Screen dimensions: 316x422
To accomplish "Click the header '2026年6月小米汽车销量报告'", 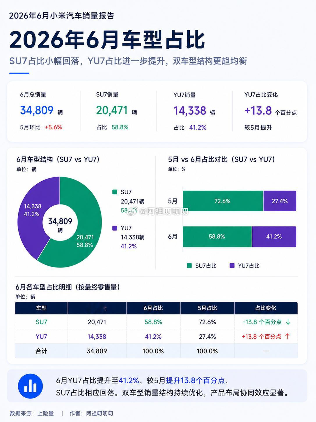I will tap(62, 16).
